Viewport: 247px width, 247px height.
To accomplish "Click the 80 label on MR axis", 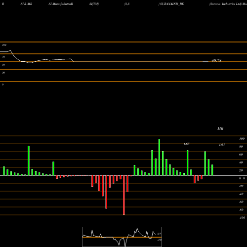I will 241,147.
